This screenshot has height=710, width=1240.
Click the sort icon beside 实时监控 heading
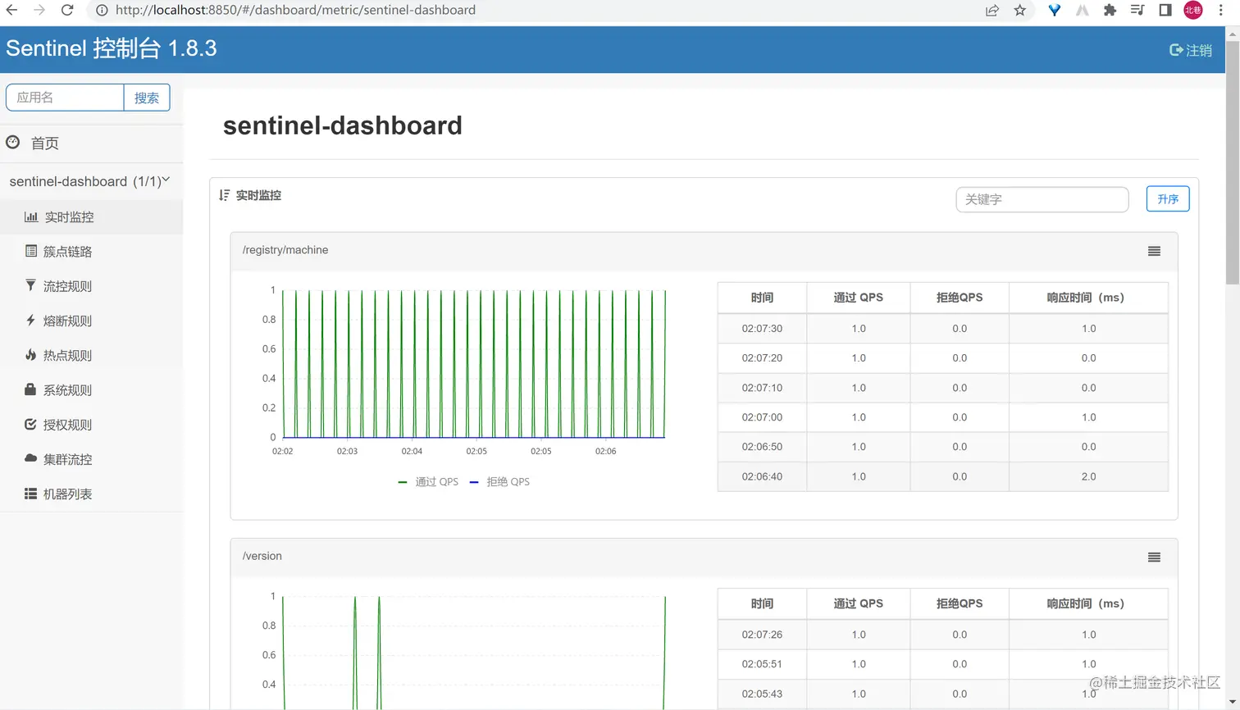pos(225,195)
